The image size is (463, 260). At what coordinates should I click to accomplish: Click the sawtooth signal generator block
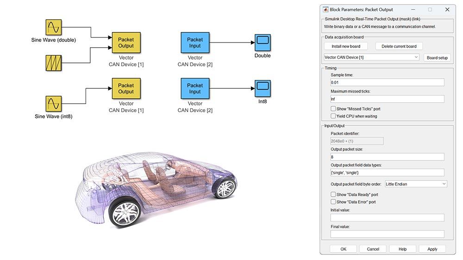coord(53,62)
